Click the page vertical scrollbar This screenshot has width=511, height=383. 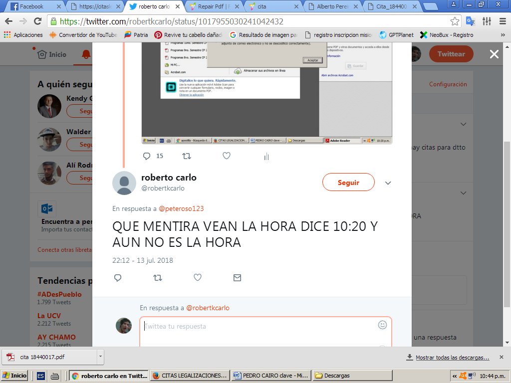pyautogui.click(x=507, y=225)
